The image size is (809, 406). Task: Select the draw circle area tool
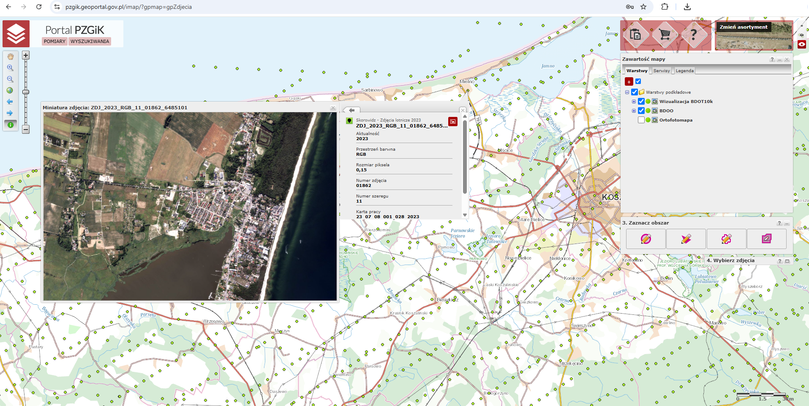[646, 239]
